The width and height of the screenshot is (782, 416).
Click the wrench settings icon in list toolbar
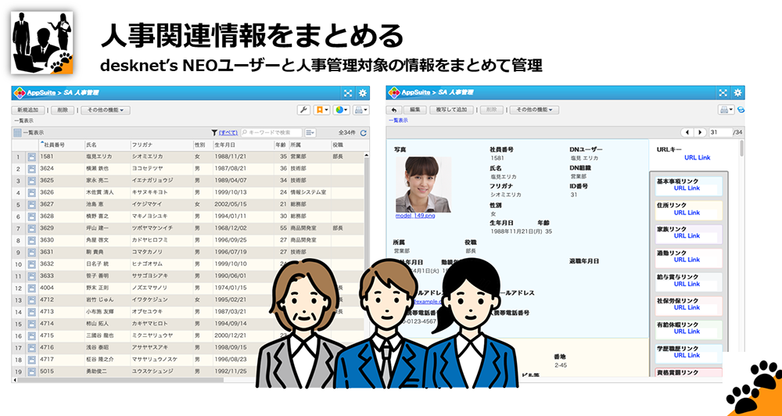pyautogui.click(x=304, y=110)
